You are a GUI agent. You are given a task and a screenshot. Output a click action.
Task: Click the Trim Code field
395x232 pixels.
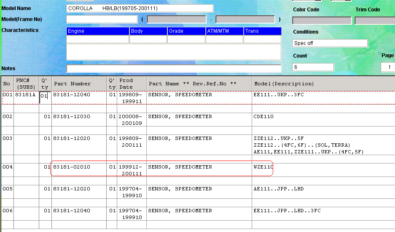[374, 21]
